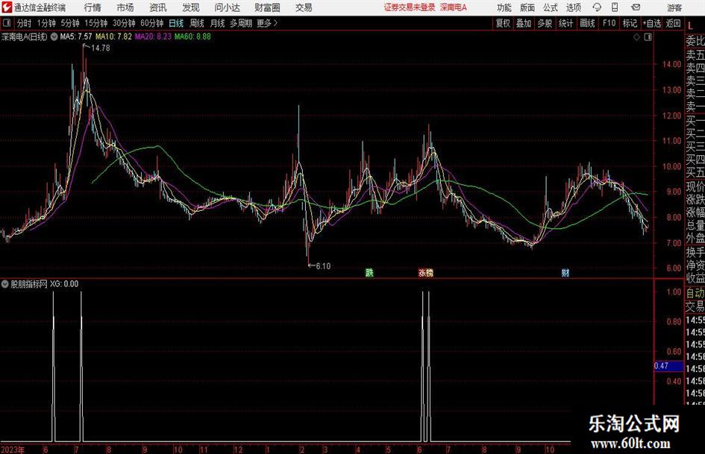Click the 2023年 date axis label
Image resolution: width=705 pixels, height=454 pixels.
tap(13, 450)
